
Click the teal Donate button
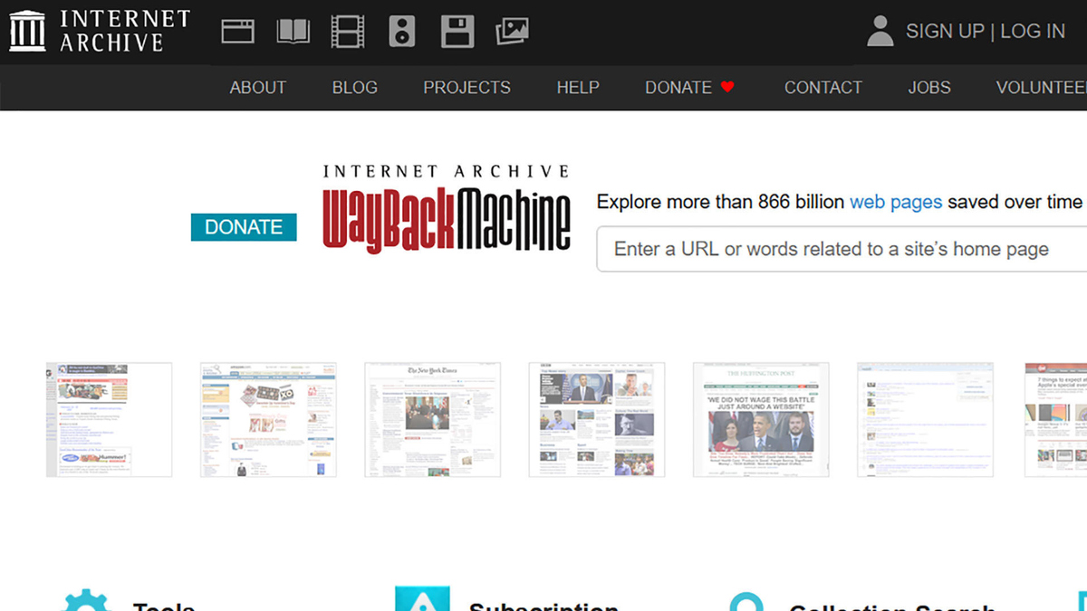click(244, 227)
